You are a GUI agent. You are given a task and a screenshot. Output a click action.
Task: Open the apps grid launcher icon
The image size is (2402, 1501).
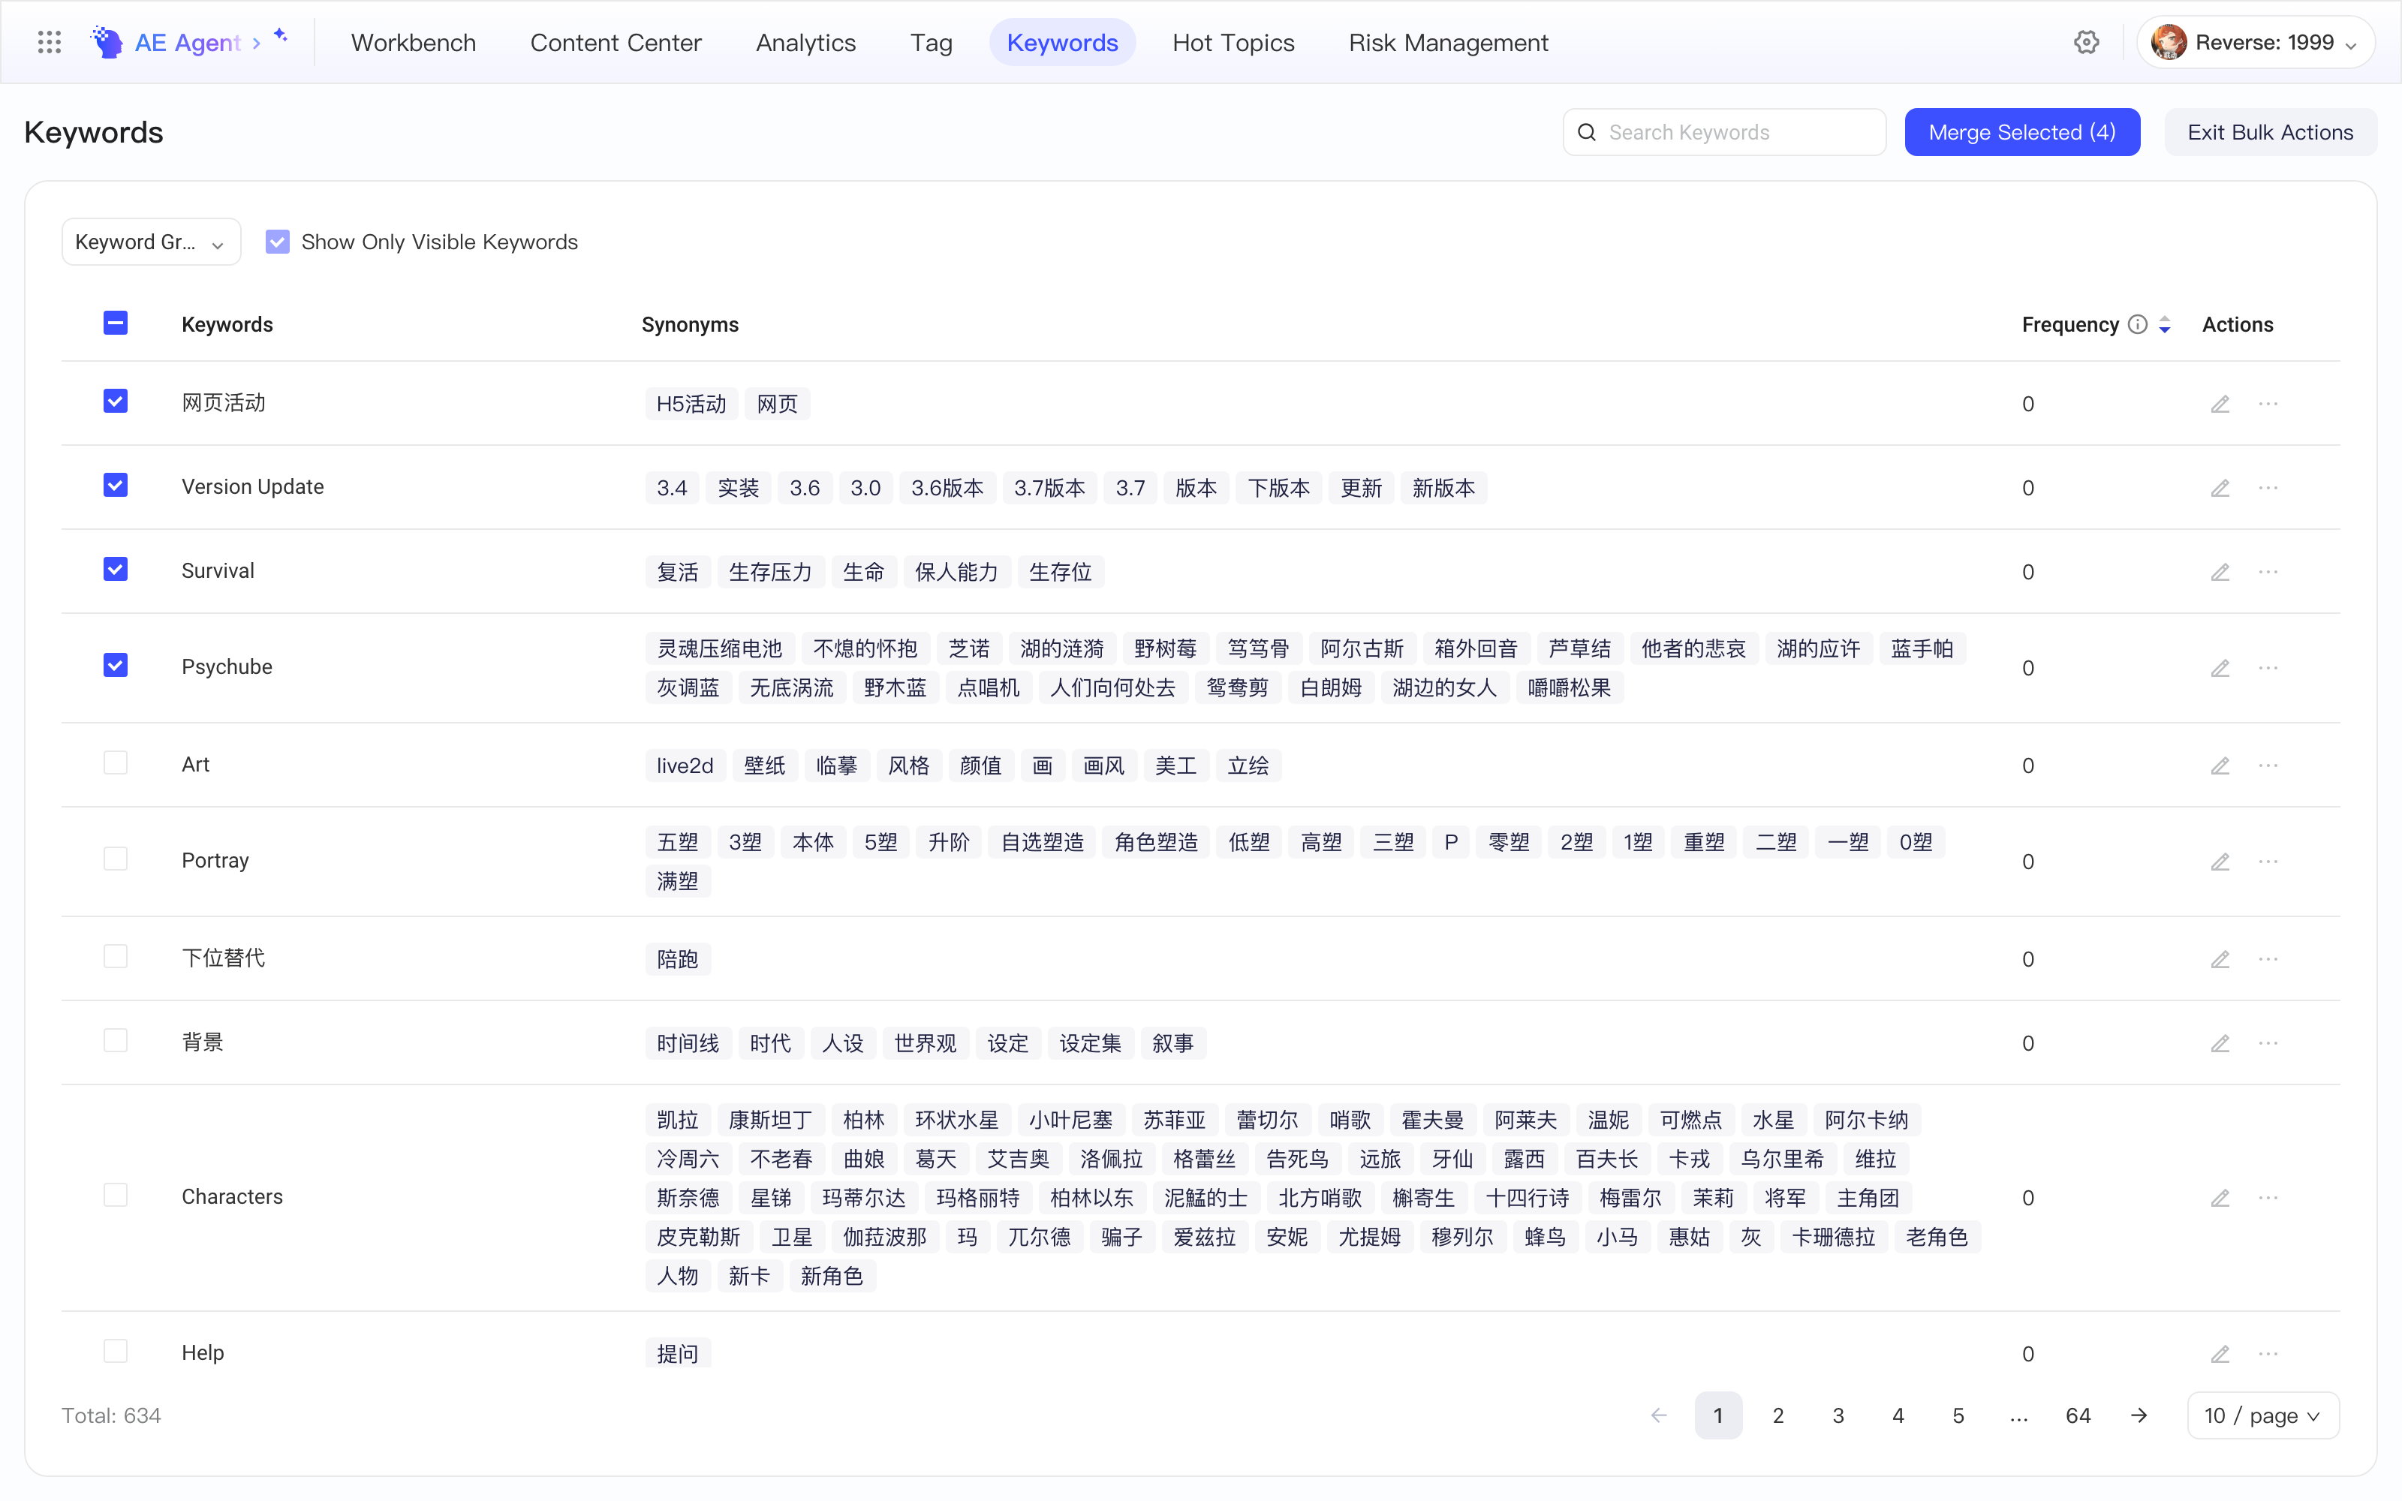pos(49,42)
